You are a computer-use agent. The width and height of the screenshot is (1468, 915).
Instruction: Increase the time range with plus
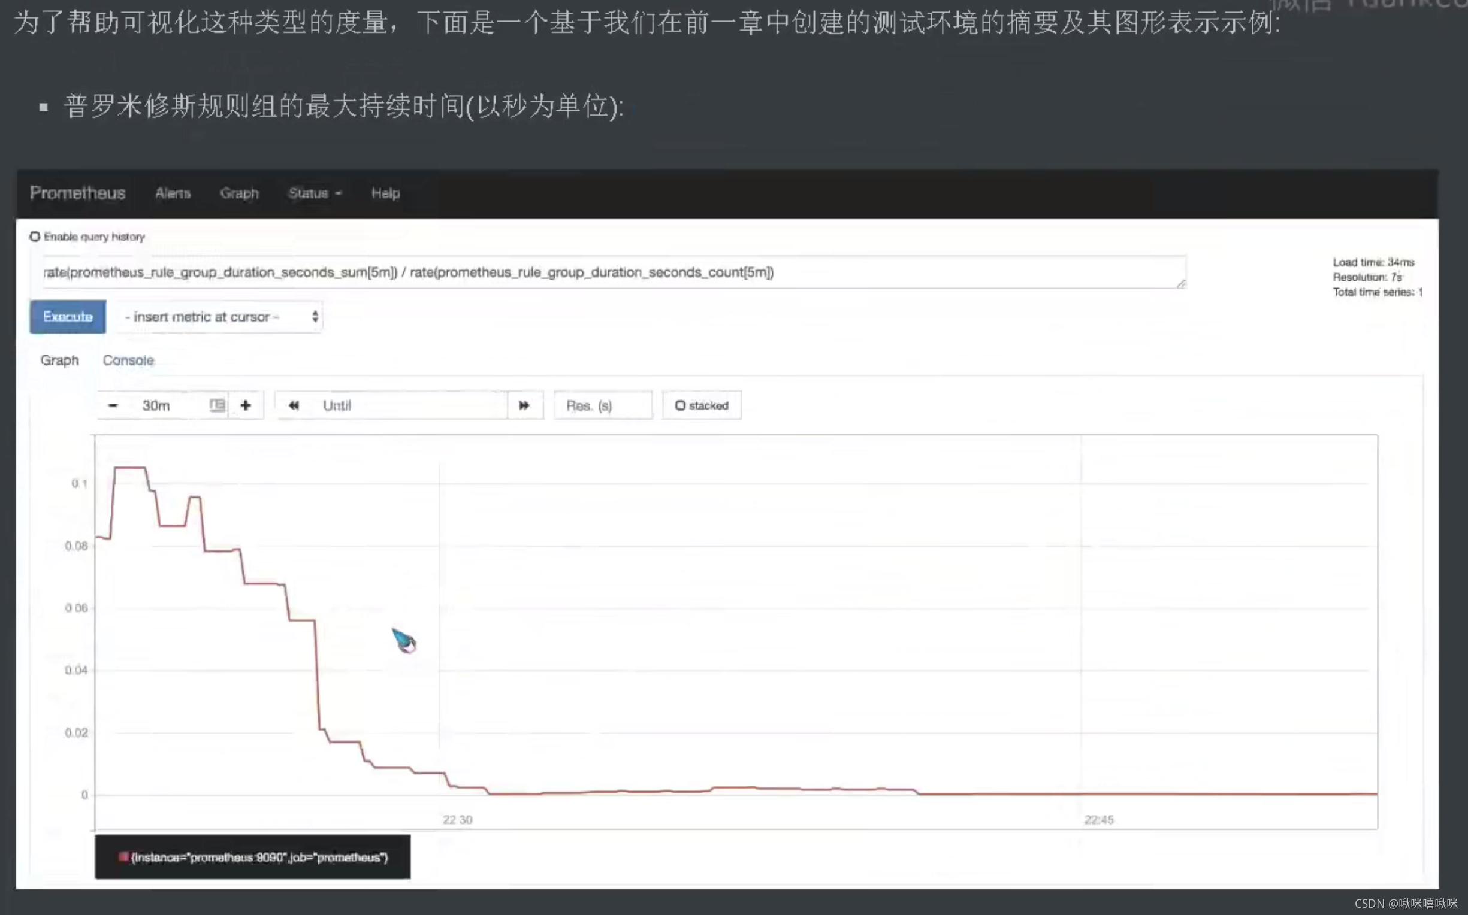246,405
